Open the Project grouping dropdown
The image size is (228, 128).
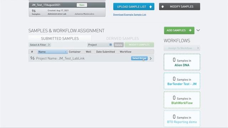[100, 45]
